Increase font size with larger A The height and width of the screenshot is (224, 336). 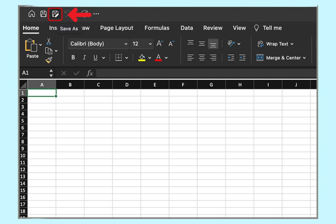160,44
